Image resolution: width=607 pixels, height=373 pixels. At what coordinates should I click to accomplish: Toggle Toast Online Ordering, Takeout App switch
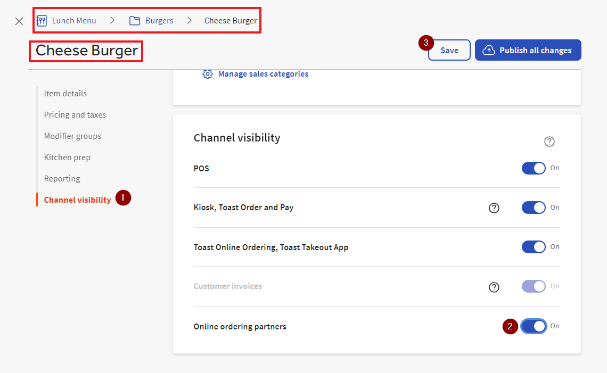pos(534,247)
